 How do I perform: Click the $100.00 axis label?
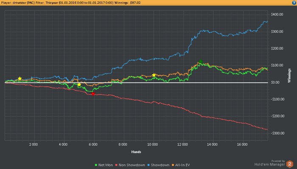[x=277, y=65]
